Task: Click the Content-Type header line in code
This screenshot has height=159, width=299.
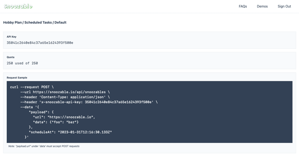Action: [x=65, y=97]
